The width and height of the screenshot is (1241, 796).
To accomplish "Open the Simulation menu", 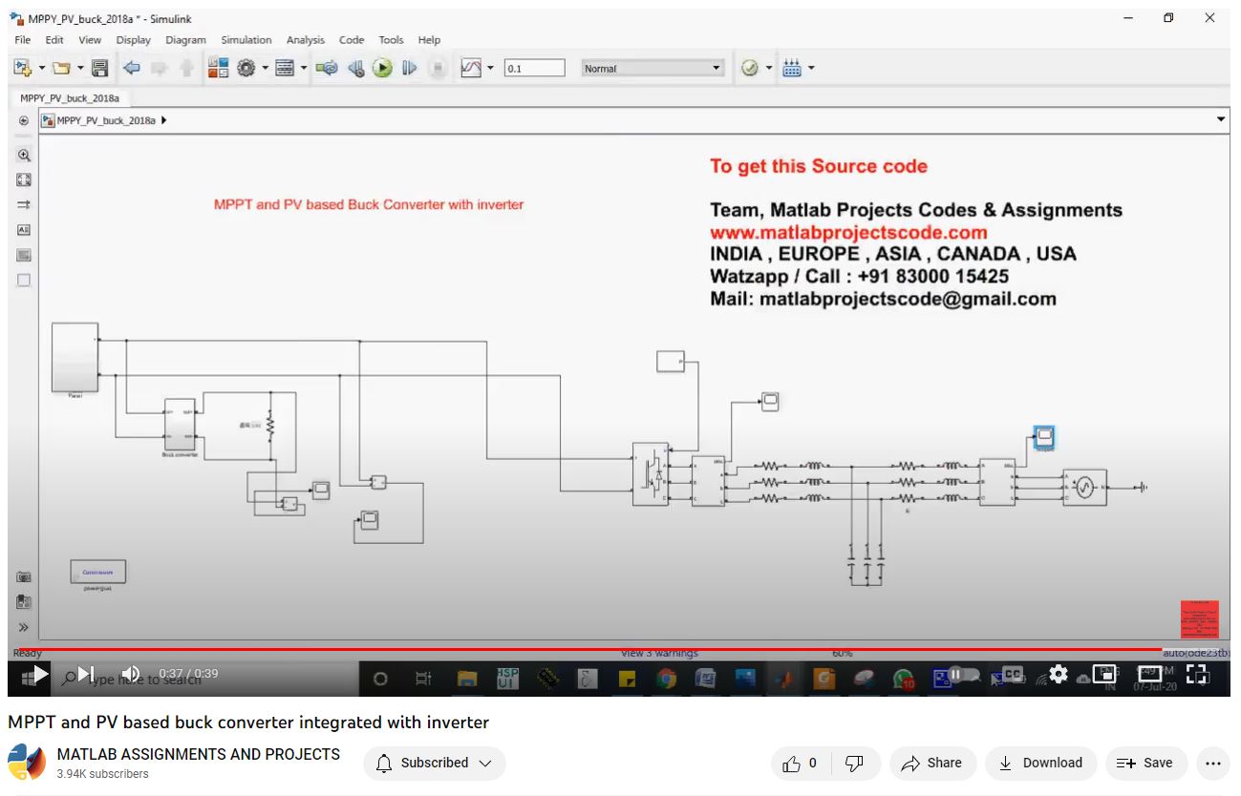I will 246,40.
